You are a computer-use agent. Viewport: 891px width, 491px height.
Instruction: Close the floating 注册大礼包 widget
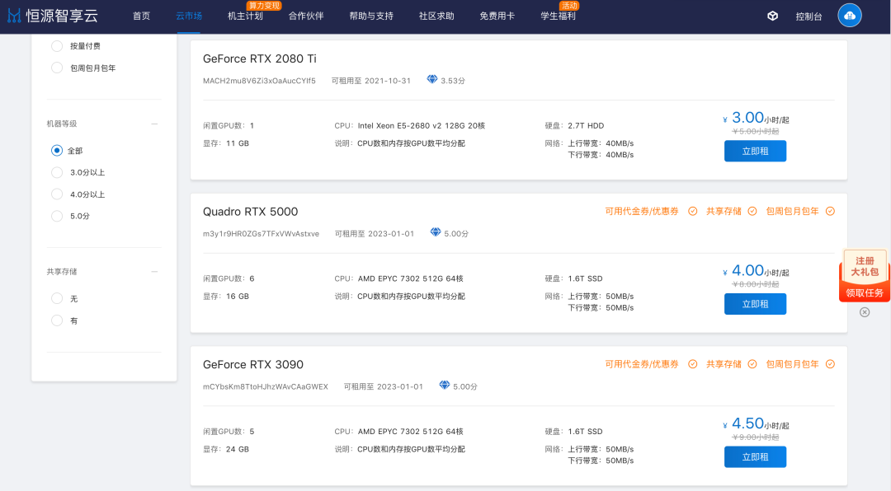tap(865, 312)
